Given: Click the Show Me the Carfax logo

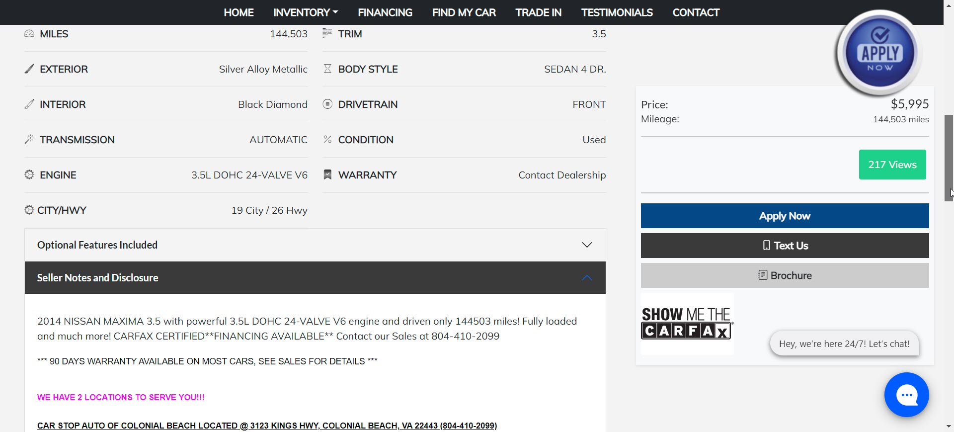Looking at the screenshot, I should [x=687, y=324].
